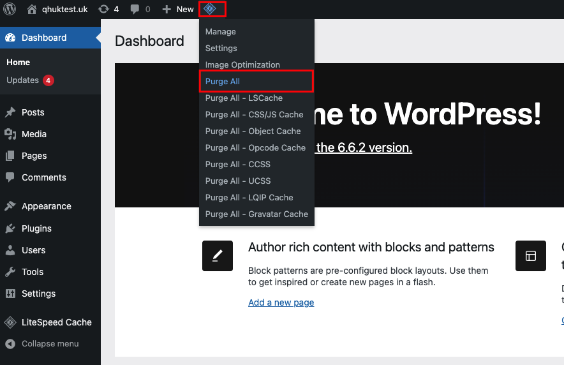Click the pending updates count 4

click(116, 10)
